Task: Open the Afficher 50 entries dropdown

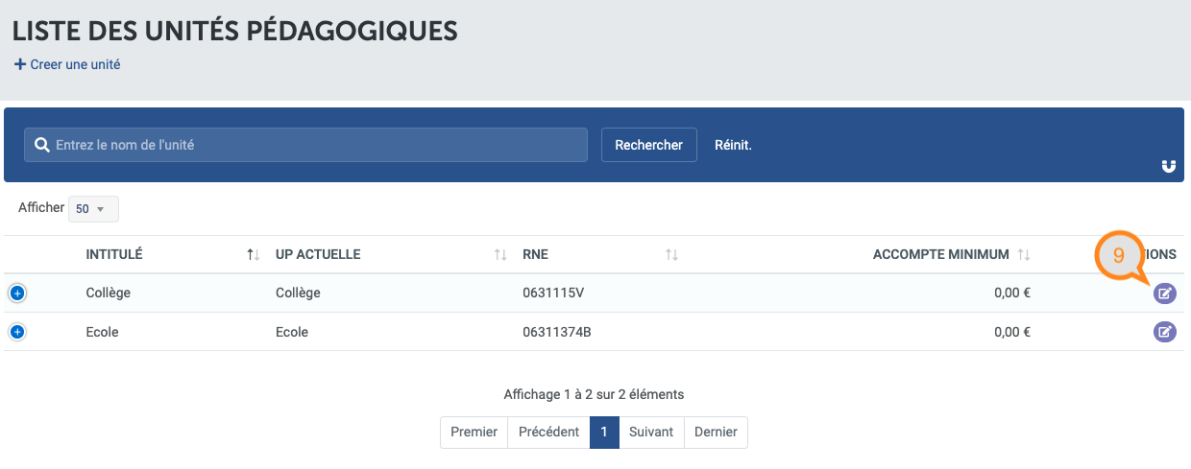Action: tap(93, 209)
